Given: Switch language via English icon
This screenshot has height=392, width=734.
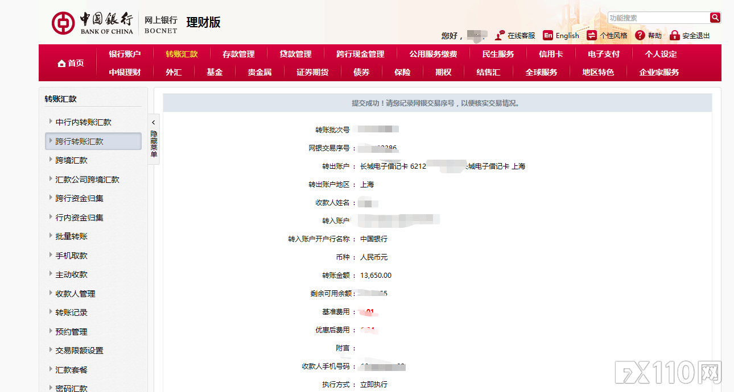Looking at the screenshot, I should [548, 35].
